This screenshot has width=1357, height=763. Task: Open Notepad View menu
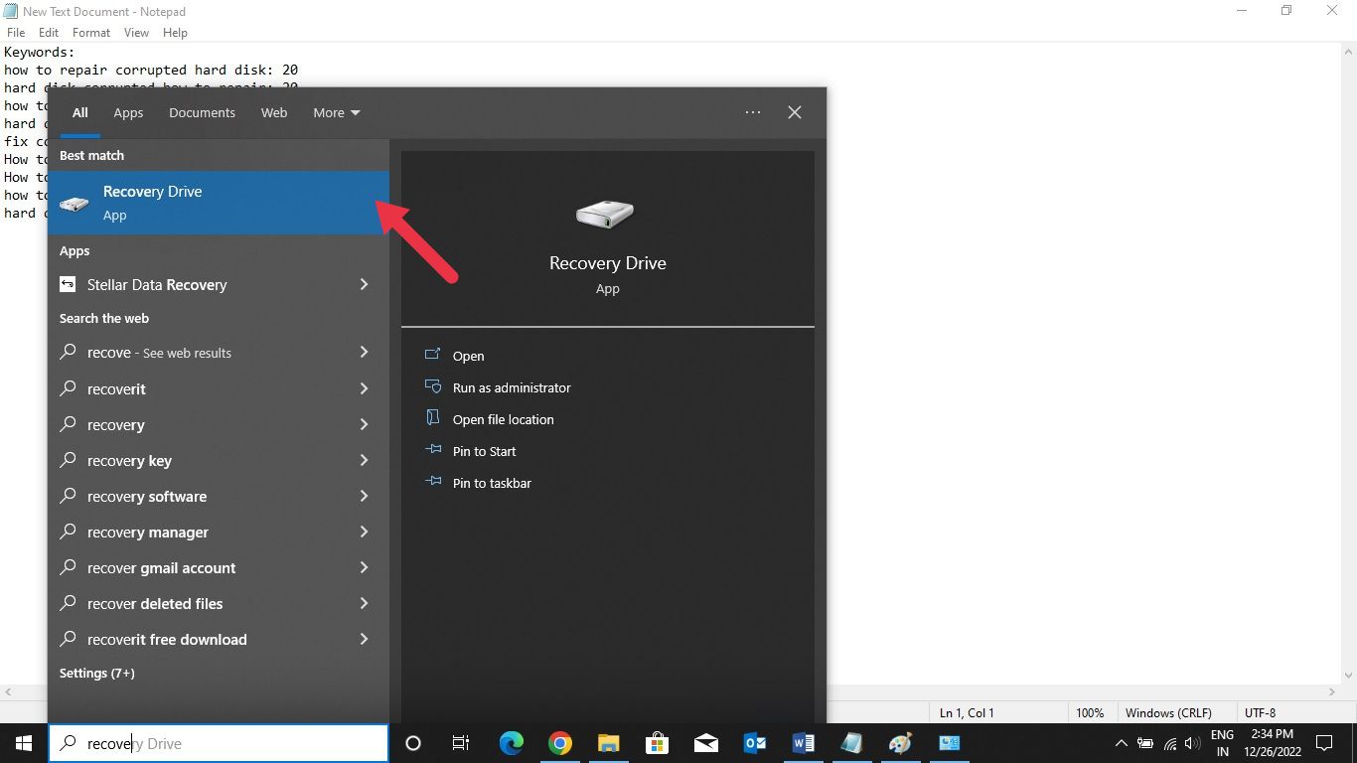pos(136,33)
